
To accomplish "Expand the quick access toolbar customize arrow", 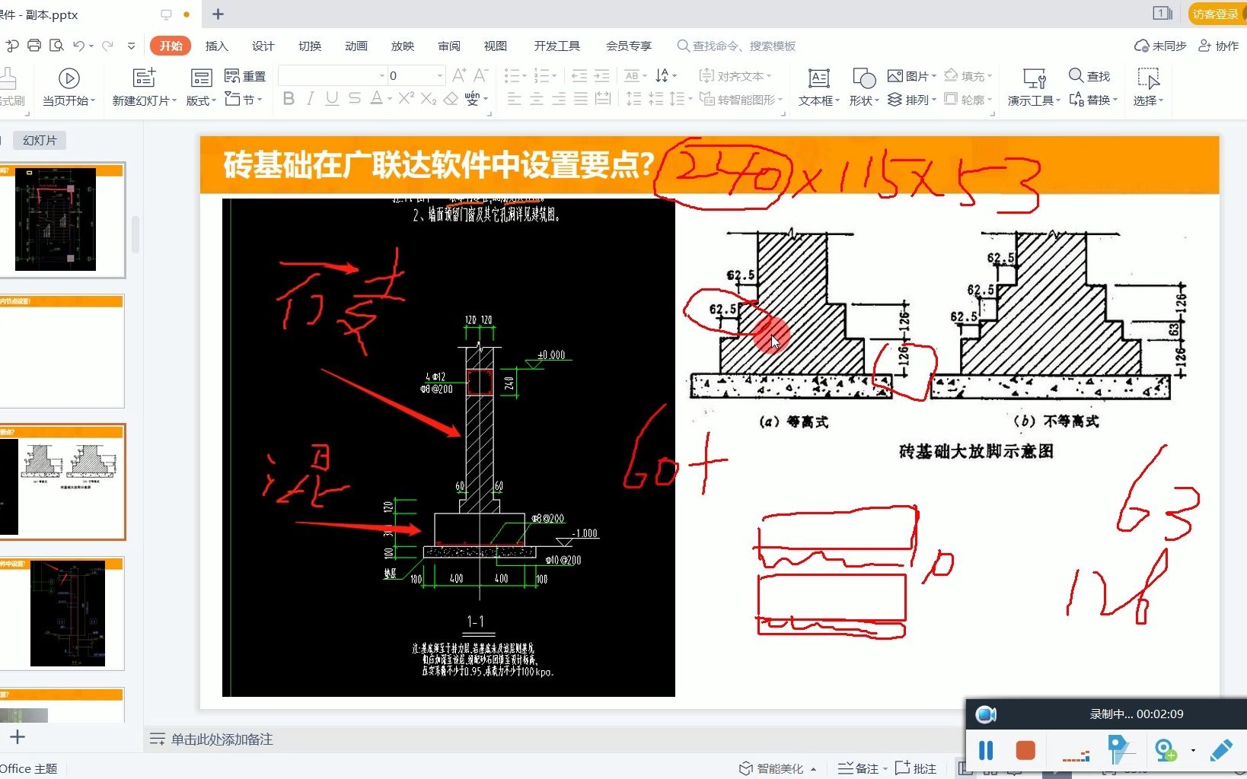I will [131, 46].
